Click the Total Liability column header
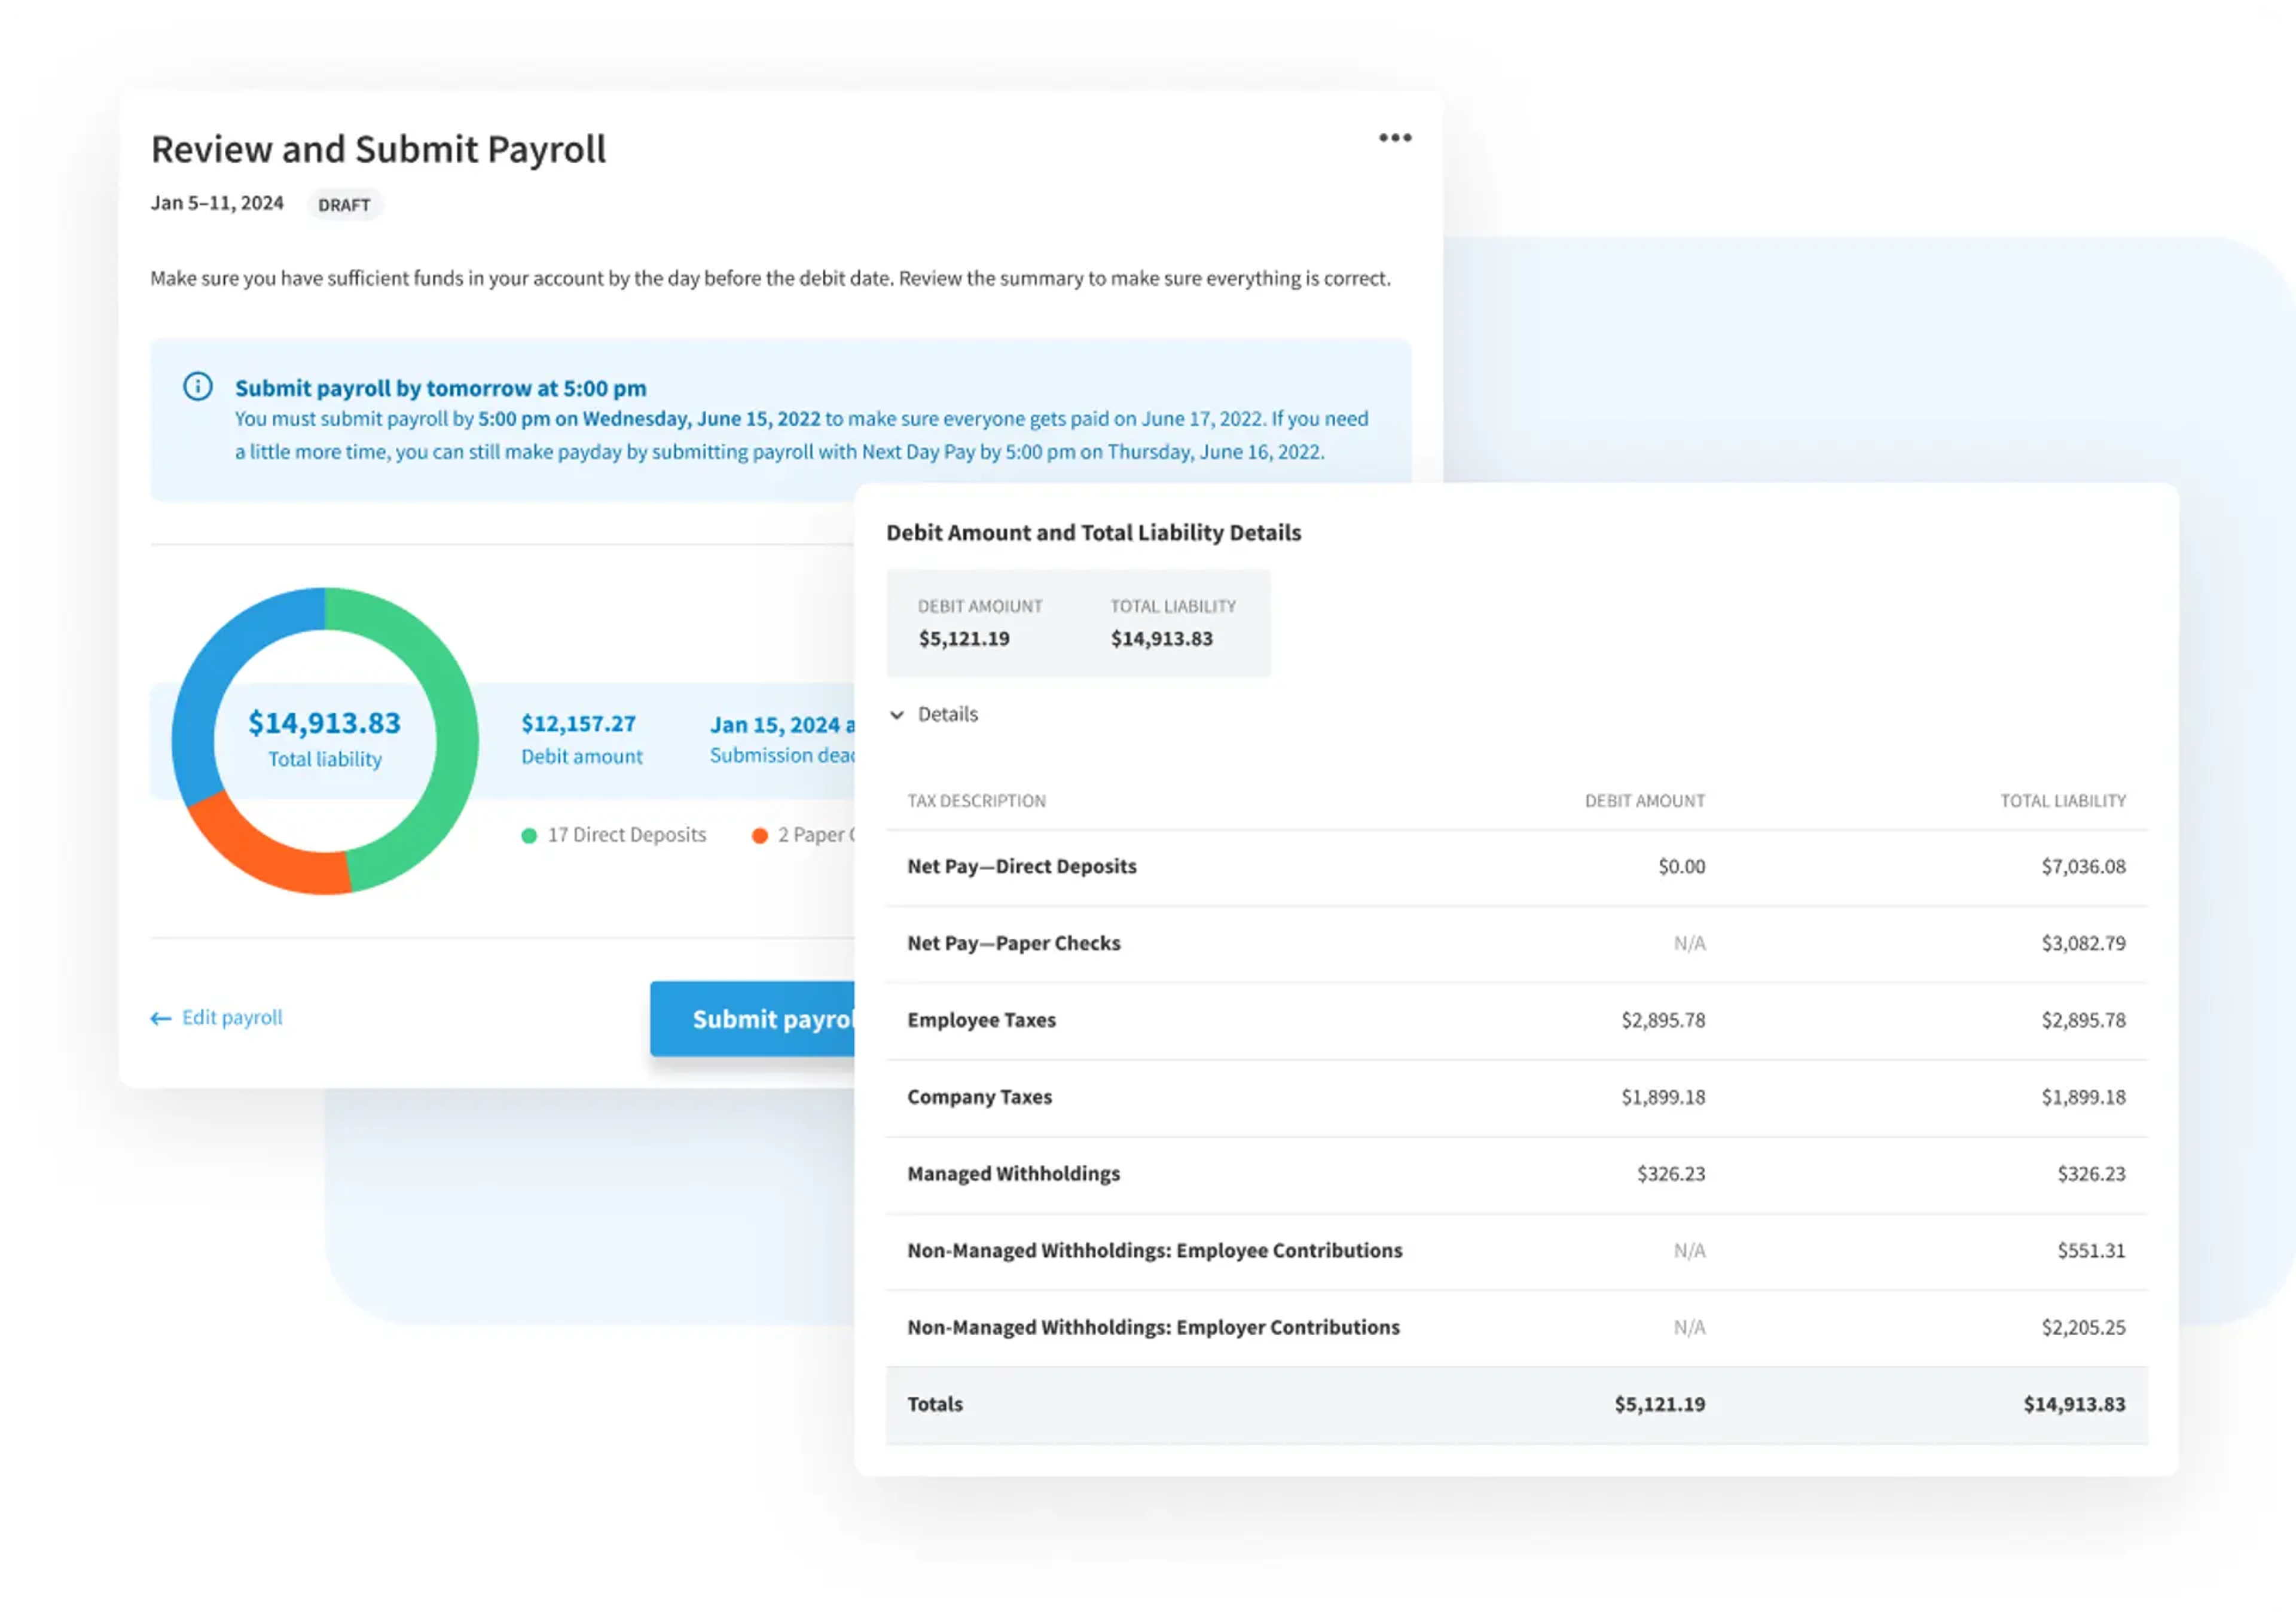This screenshot has width=2296, height=1624. 2062,801
